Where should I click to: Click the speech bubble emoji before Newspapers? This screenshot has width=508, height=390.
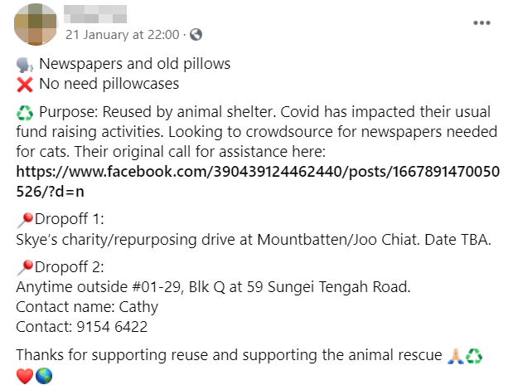pyautogui.click(x=24, y=65)
